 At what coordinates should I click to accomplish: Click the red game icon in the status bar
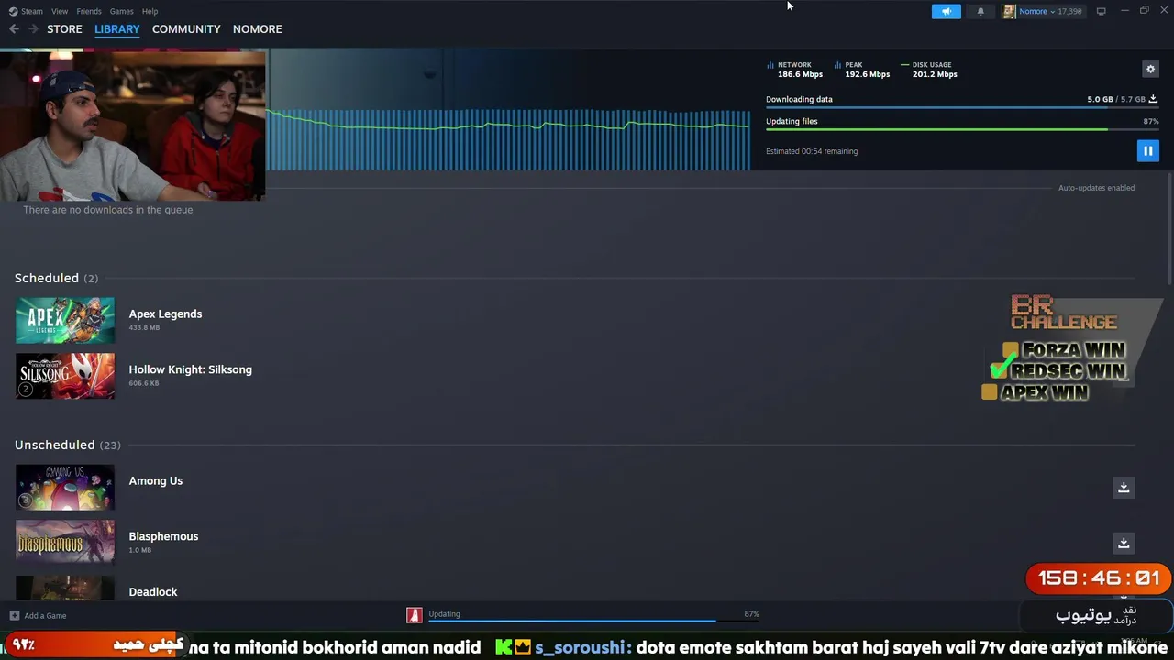(x=415, y=615)
